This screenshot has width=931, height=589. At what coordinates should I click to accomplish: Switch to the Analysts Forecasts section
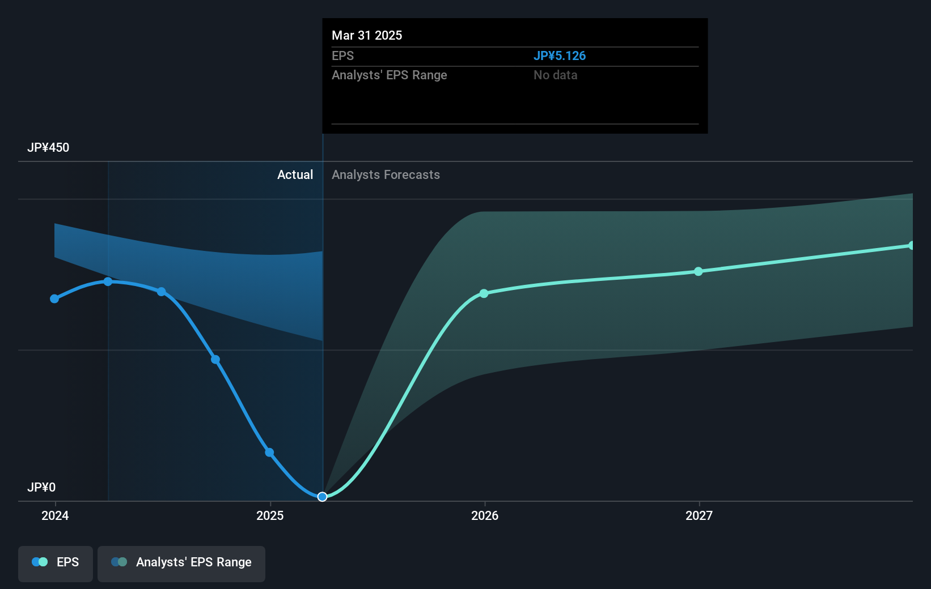pos(386,175)
